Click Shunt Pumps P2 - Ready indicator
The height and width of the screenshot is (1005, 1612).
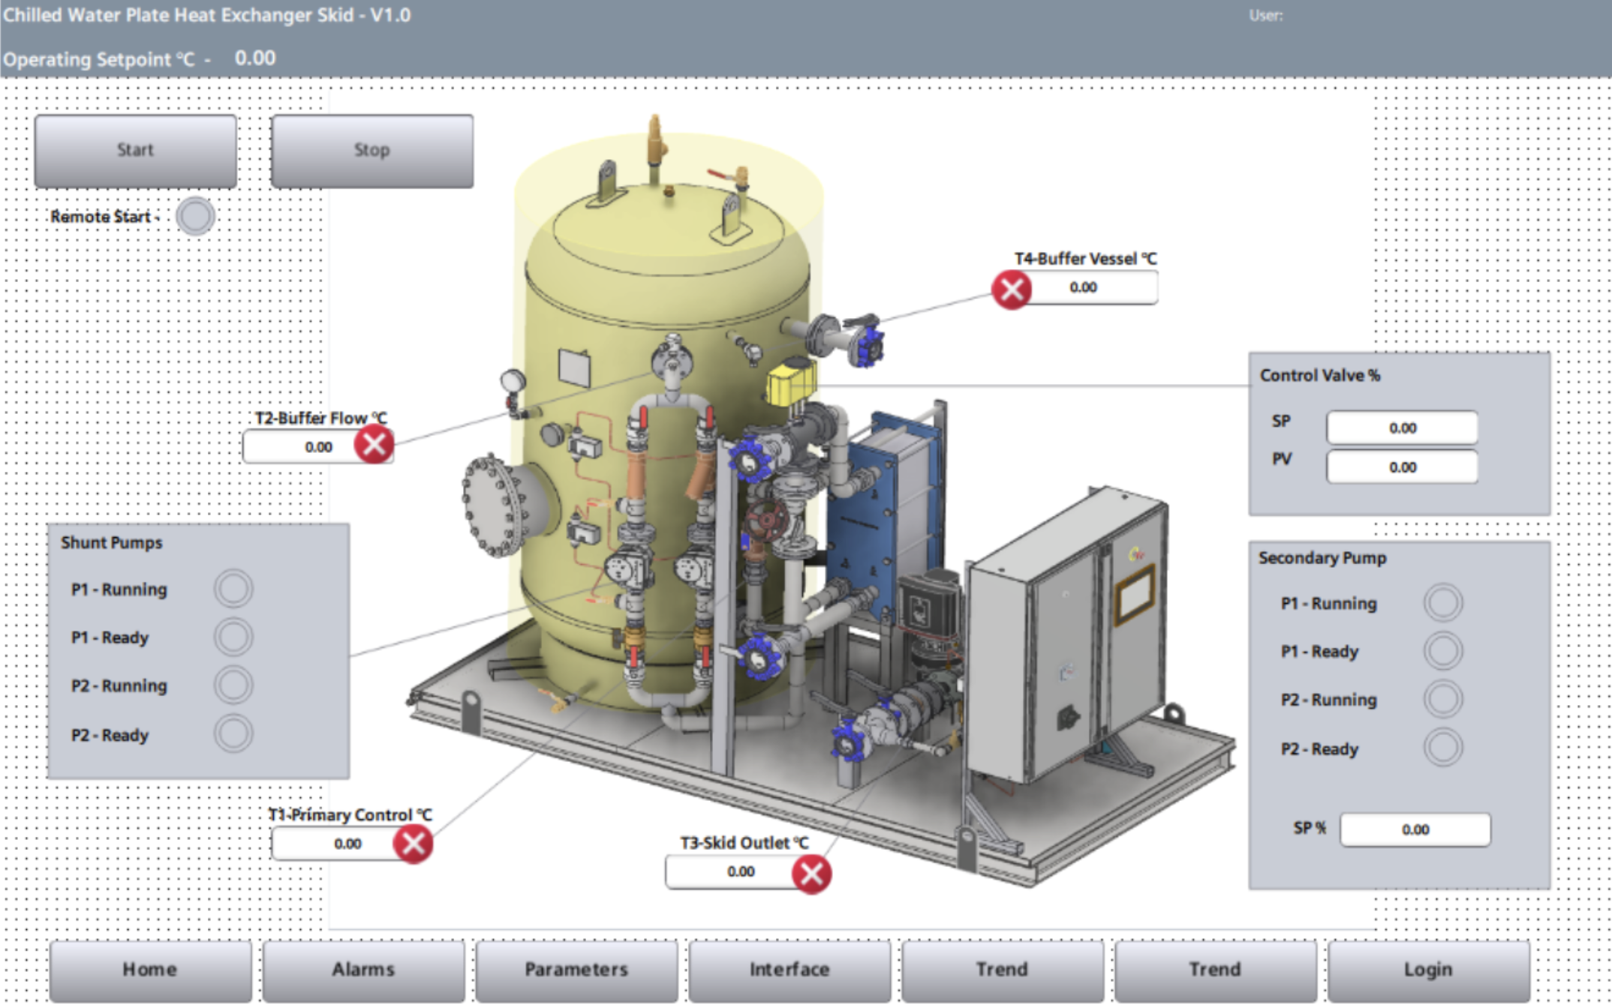click(x=233, y=733)
